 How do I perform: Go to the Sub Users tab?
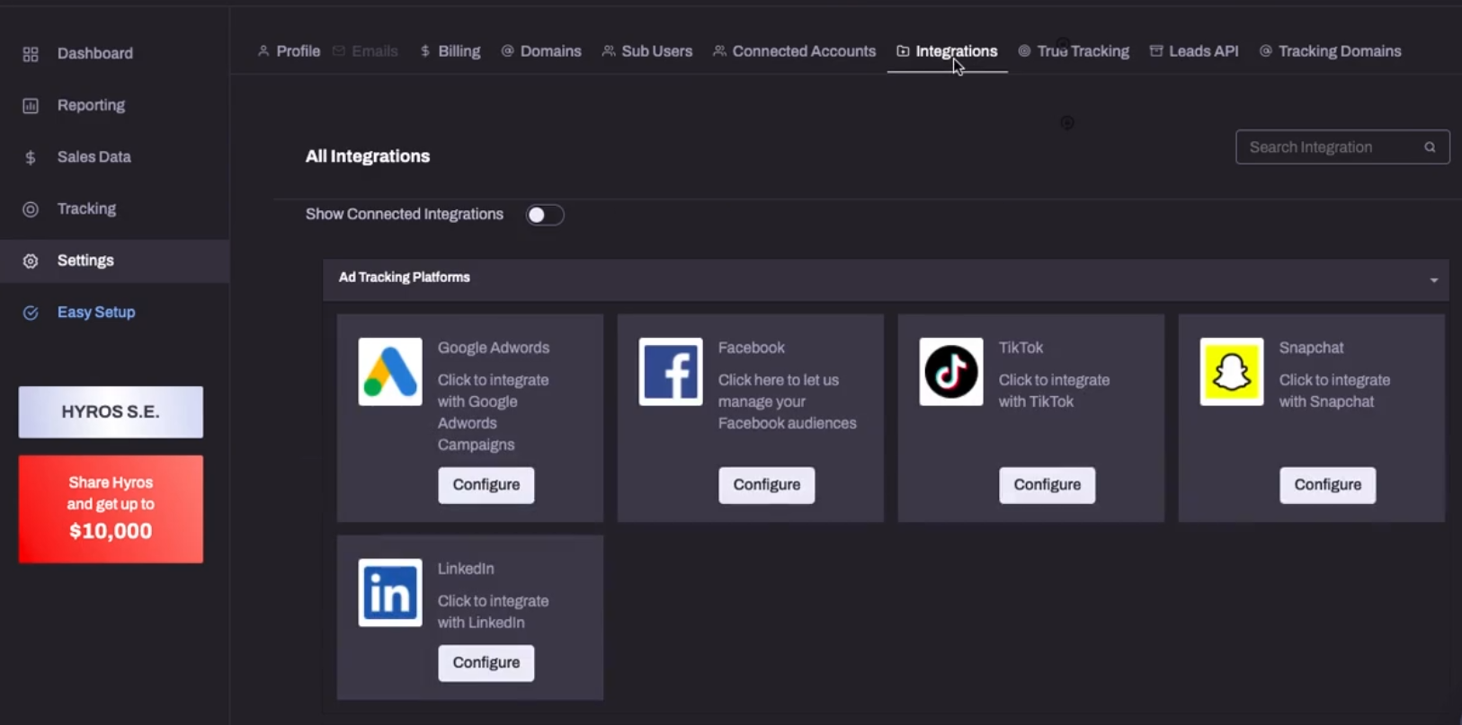pos(647,51)
